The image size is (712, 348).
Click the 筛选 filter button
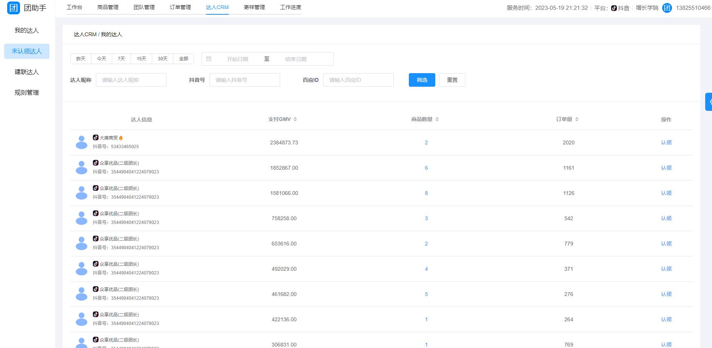click(x=422, y=80)
